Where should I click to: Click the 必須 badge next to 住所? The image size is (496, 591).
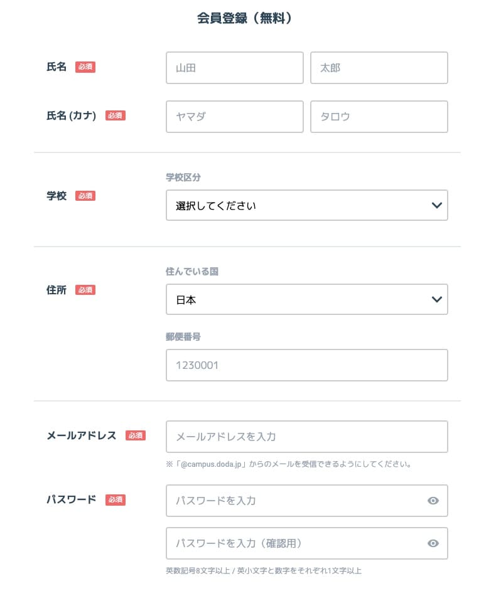85,290
